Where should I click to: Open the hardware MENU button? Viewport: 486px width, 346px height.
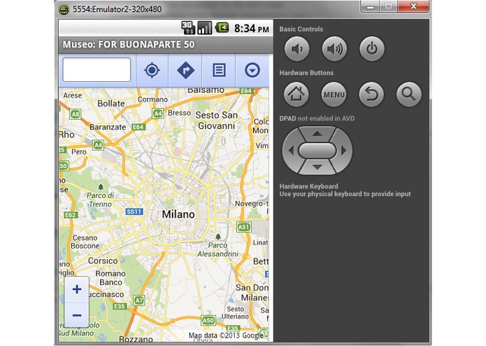[334, 95]
